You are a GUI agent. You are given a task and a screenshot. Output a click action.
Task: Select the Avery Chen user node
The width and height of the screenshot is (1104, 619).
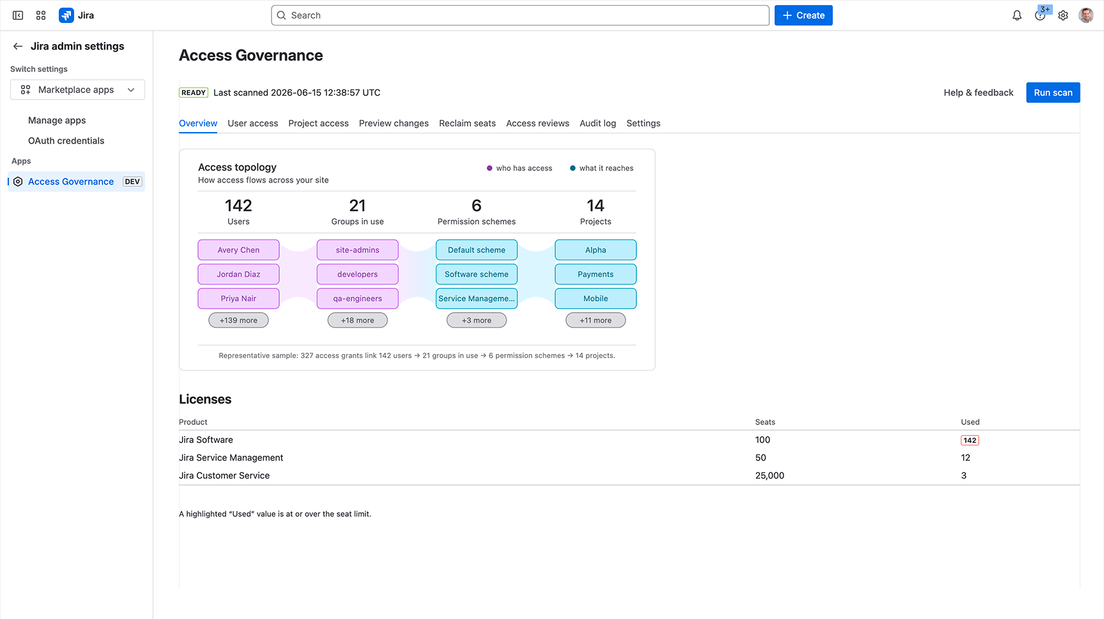238,250
